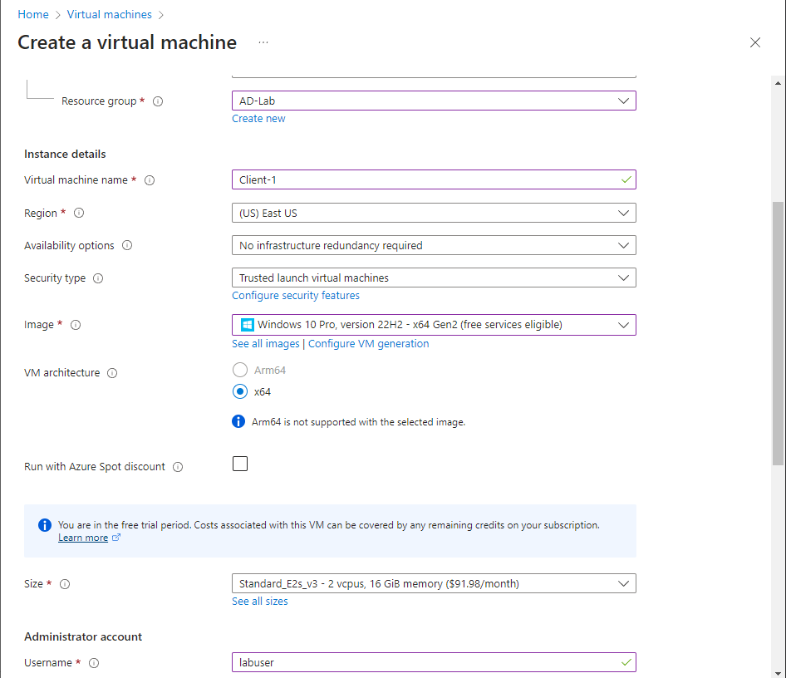
Task: Open Availability options info tooltip icon
Action: 127,246
